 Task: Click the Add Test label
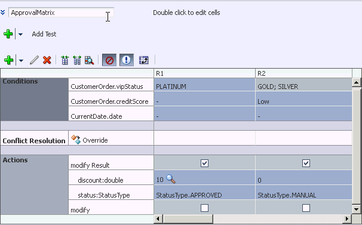click(x=44, y=34)
